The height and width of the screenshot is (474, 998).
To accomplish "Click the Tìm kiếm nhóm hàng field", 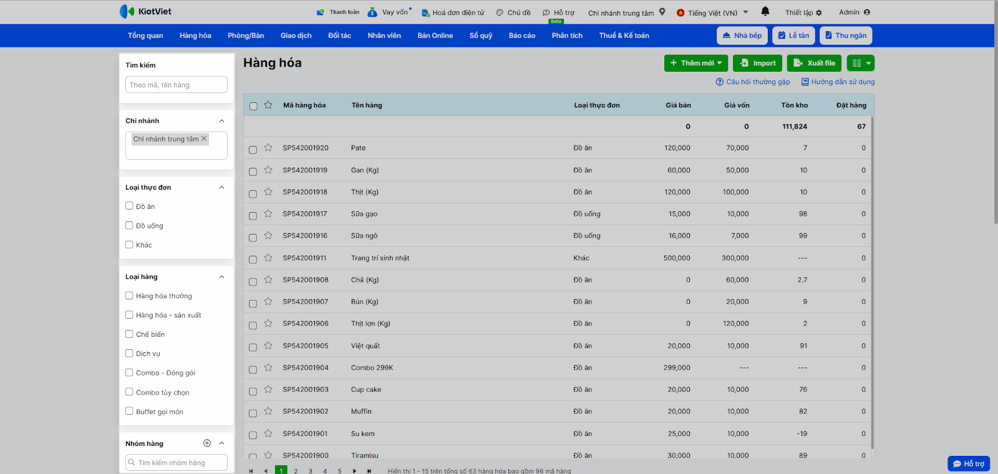I will (x=177, y=463).
